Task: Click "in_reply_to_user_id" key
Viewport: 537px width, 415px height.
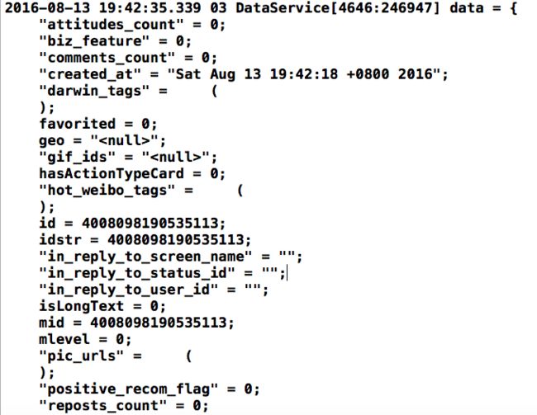Action: (x=128, y=290)
